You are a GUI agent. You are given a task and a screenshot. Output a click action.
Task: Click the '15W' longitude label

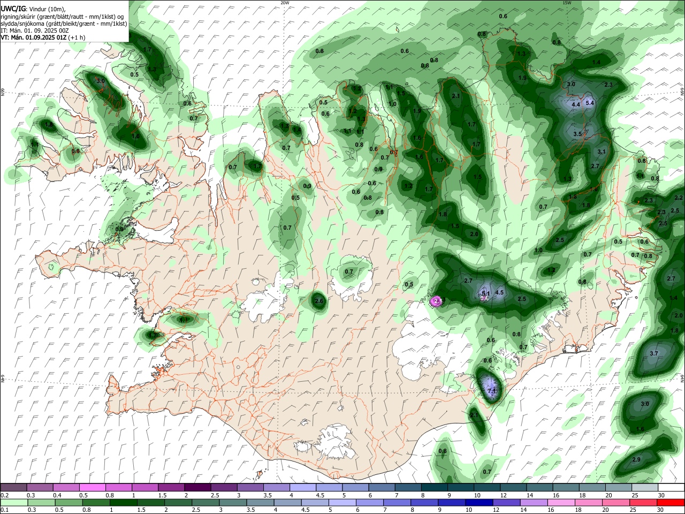coord(567,3)
